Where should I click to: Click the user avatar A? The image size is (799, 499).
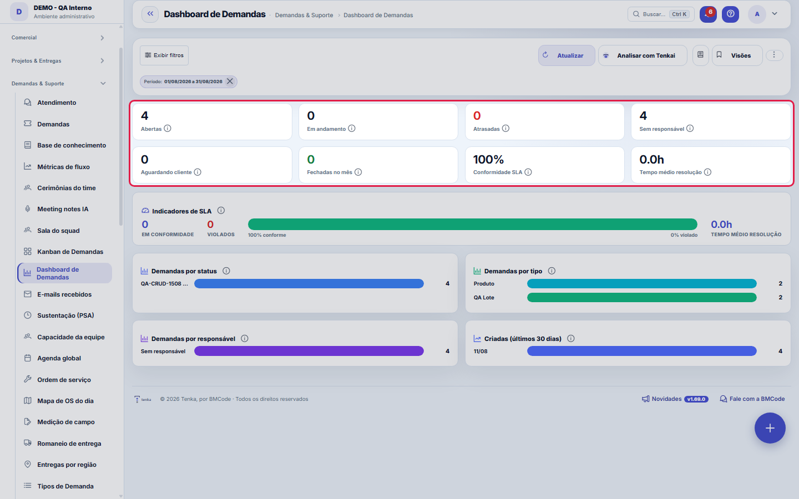pyautogui.click(x=757, y=14)
